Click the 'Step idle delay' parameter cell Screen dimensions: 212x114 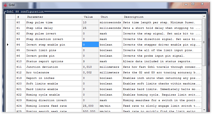click(54, 28)
